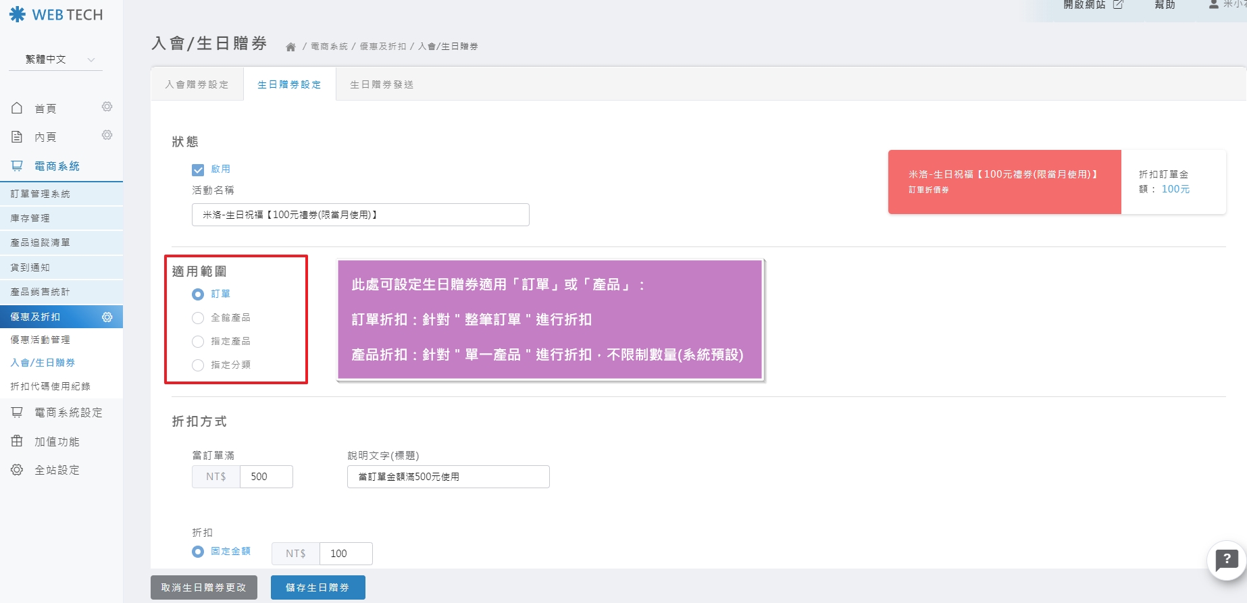1247x603 pixels.
Task: Open settings gear next to 首頁
Action: (107, 107)
